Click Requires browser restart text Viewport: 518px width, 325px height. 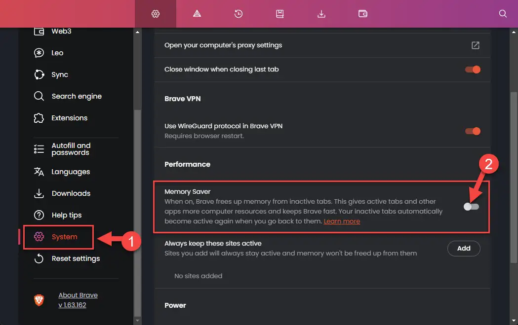click(204, 136)
